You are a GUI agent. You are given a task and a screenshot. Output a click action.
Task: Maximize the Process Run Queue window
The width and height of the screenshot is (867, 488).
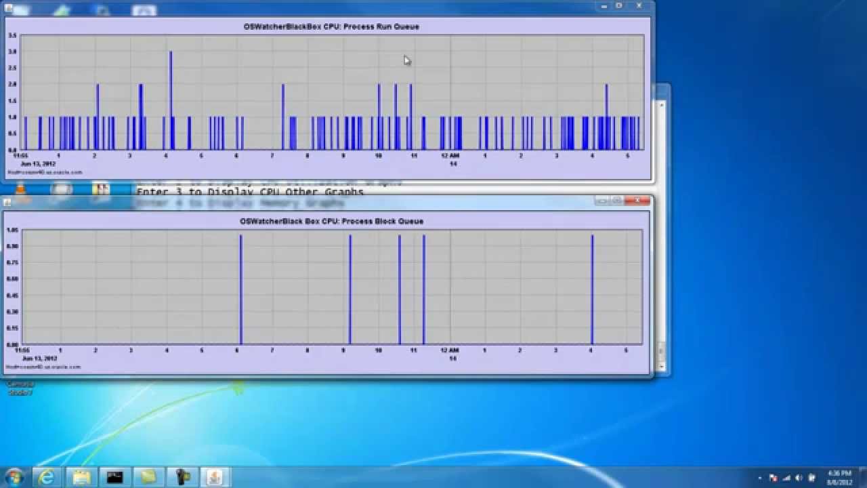[x=619, y=5]
